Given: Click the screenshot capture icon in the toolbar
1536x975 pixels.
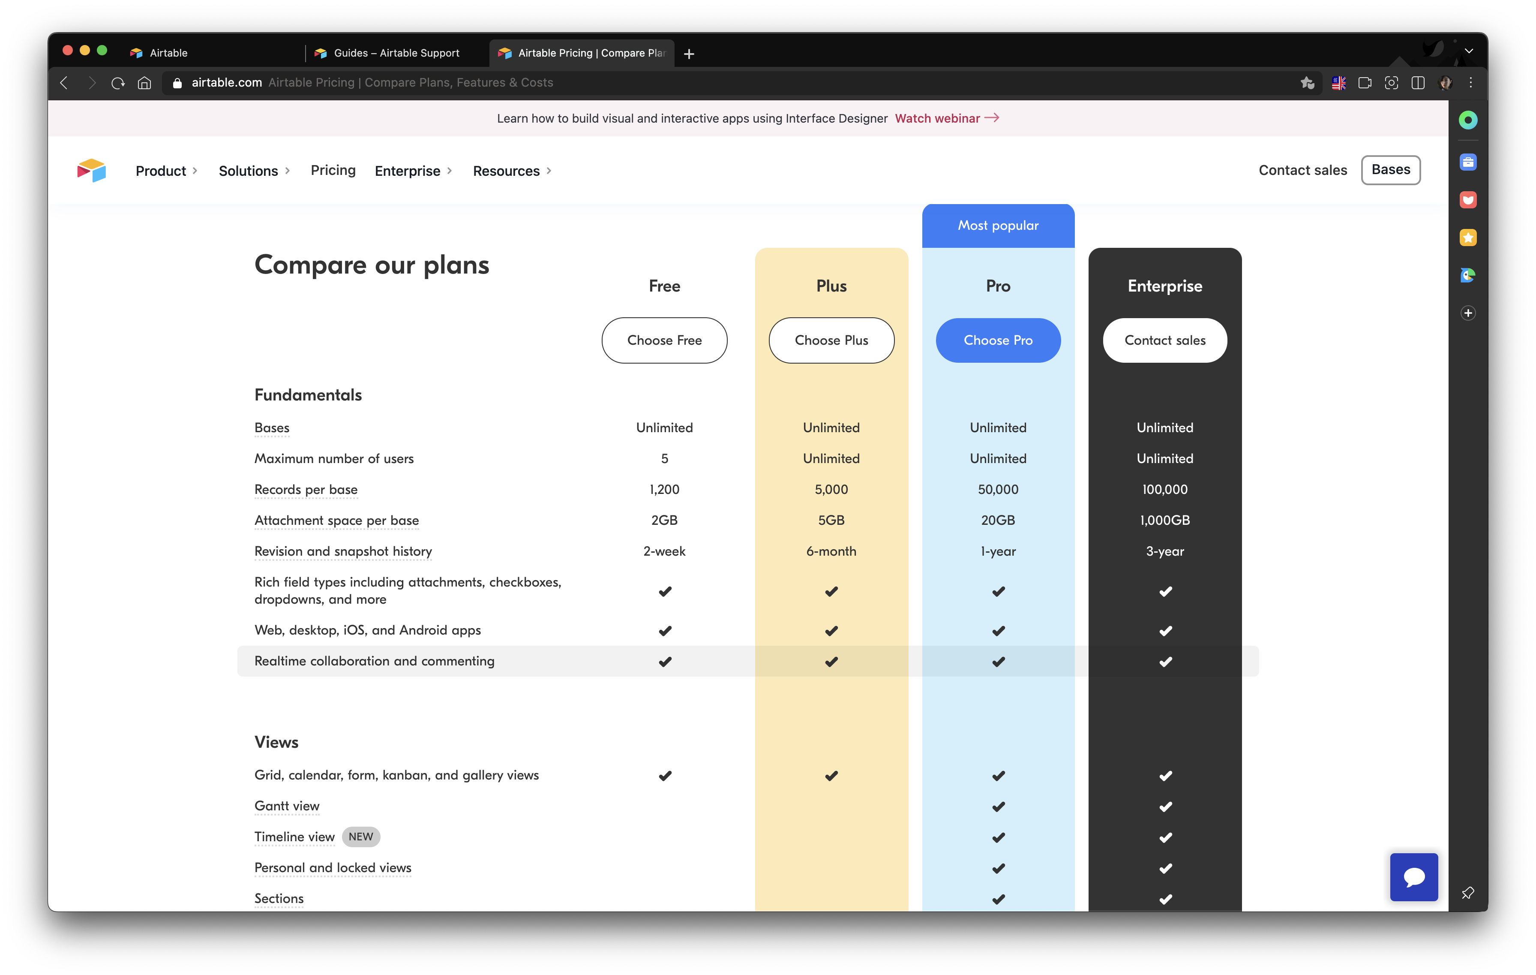Looking at the screenshot, I should [x=1391, y=83].
